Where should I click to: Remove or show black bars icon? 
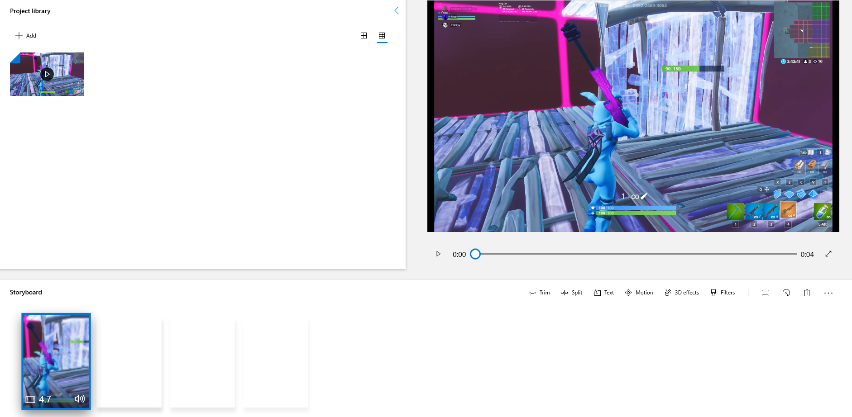coord(766,293)
